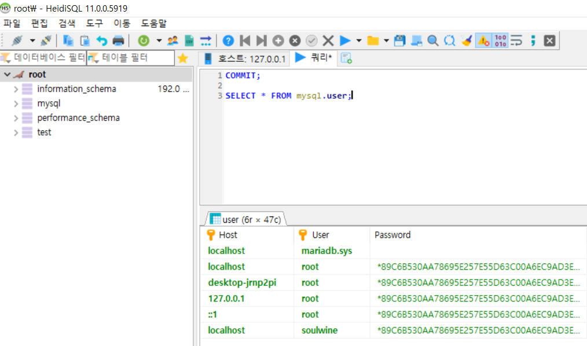Click the blue help question mark icon
The image size is (587, 346).
(x=228, y=41)
